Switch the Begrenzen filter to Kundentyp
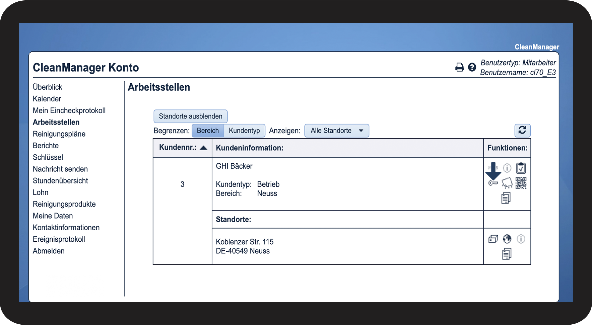The image size is (592, 325). pos(244,131)
